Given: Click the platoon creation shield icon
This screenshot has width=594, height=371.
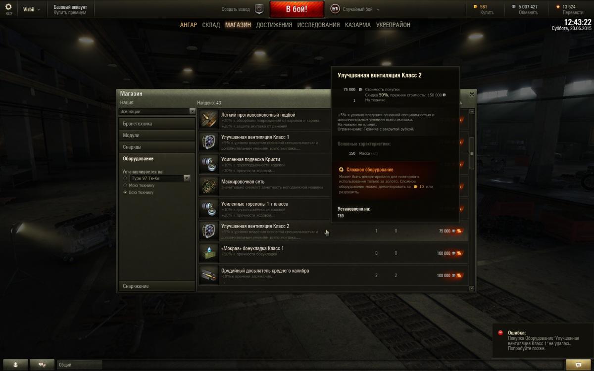Looking at the screenshot, I should pyautogui.click(x=259, y=9).
